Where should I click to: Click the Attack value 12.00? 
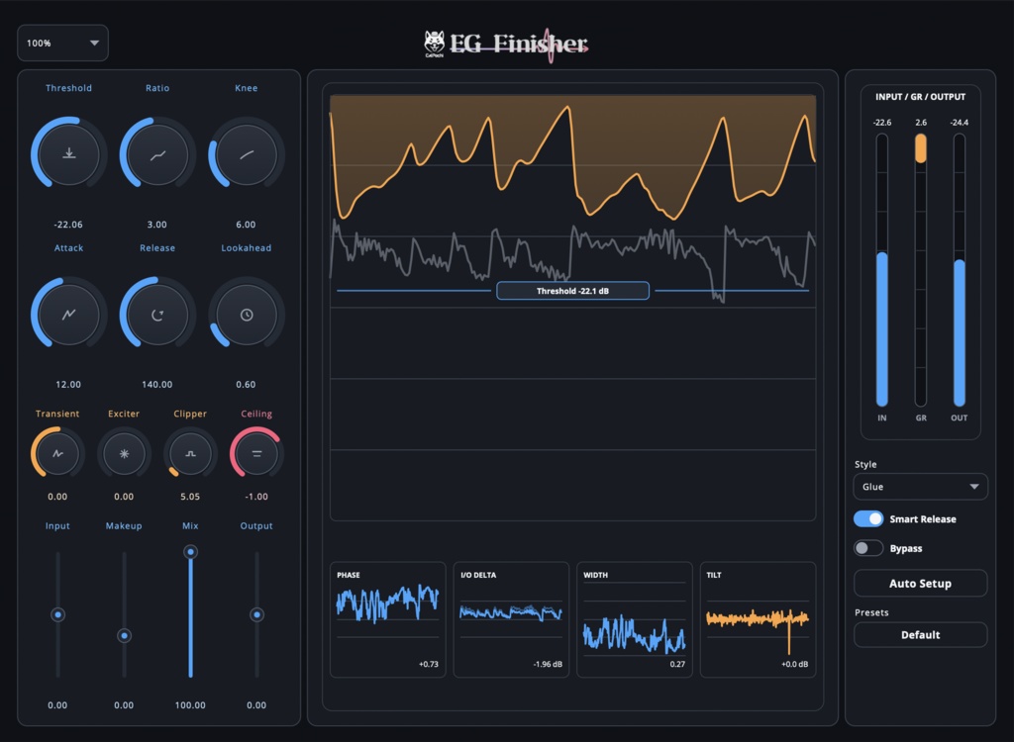pyautogui.click(x=68, y=384)
